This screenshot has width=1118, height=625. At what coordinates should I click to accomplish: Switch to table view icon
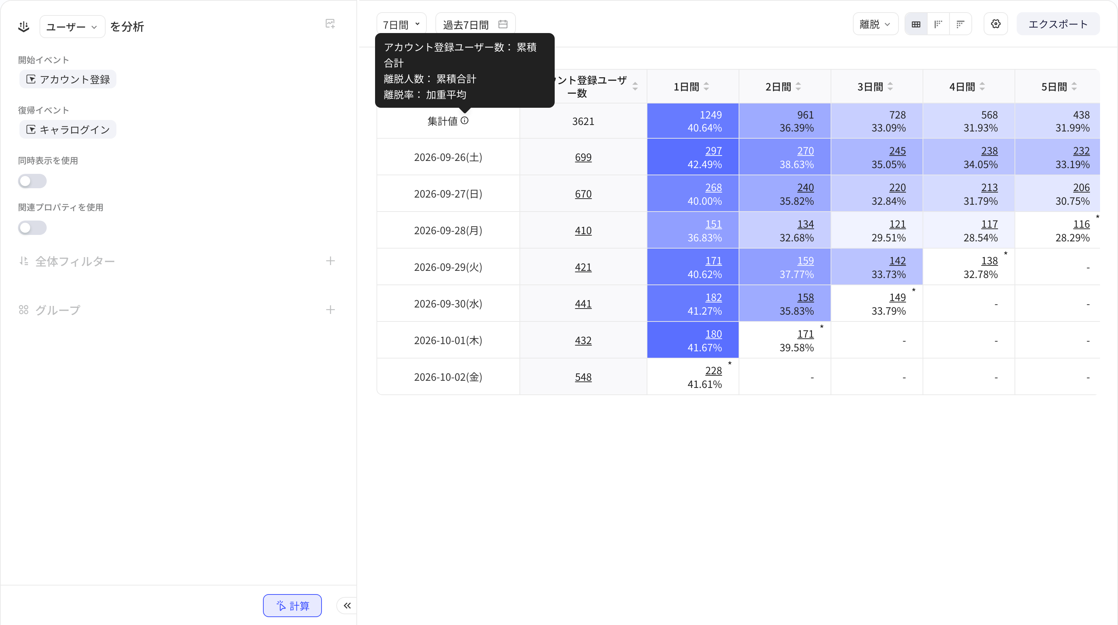[916, 24]
